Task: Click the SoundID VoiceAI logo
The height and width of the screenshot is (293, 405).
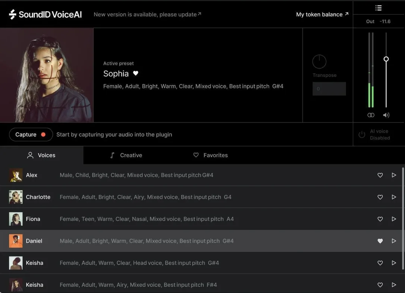Action: (45, 15)
